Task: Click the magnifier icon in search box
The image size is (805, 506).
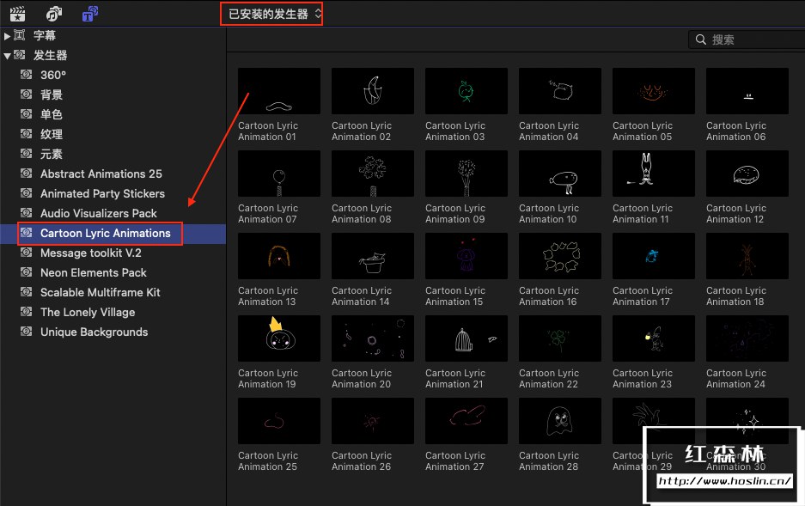Action: (x=700, y=40)
